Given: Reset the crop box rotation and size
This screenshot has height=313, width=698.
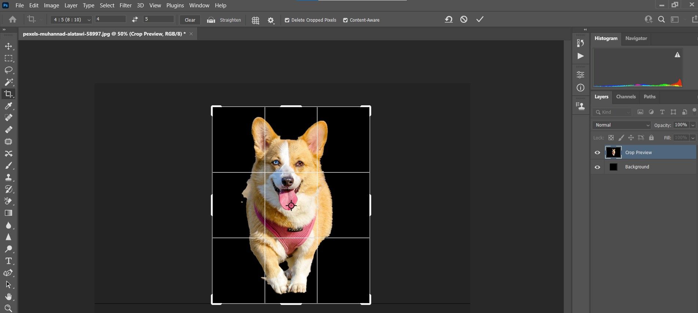Looking at the screenshot, I should click(x=448, y=19).
